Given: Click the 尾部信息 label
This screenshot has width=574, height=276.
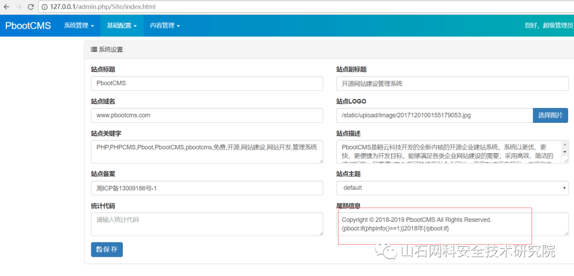Looking at the screenshot, I should 349,206.
